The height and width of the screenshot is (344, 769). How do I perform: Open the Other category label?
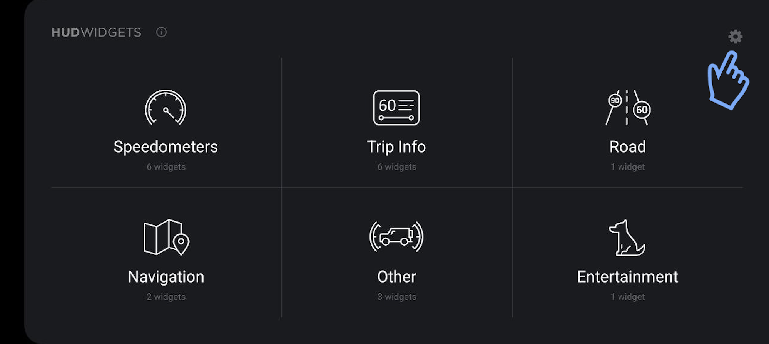click(397, 277)
